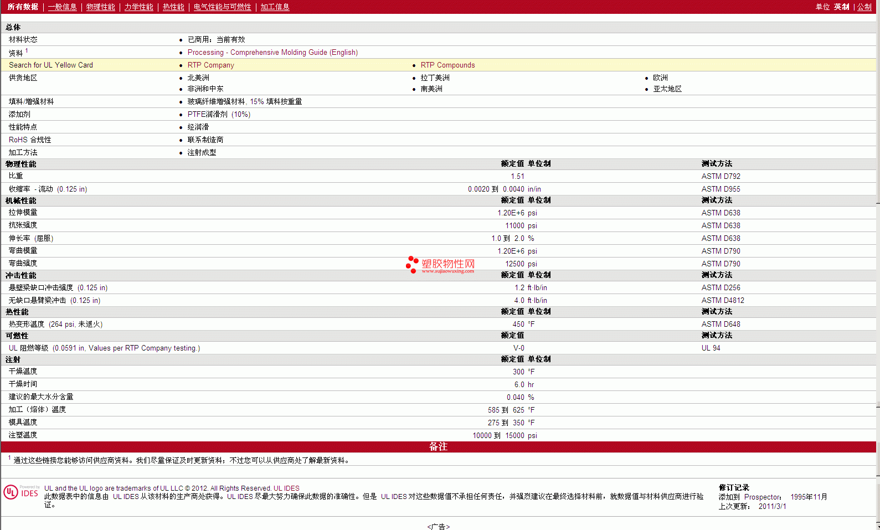Click the vertical scrollbar on right edge

click(878, 265)
